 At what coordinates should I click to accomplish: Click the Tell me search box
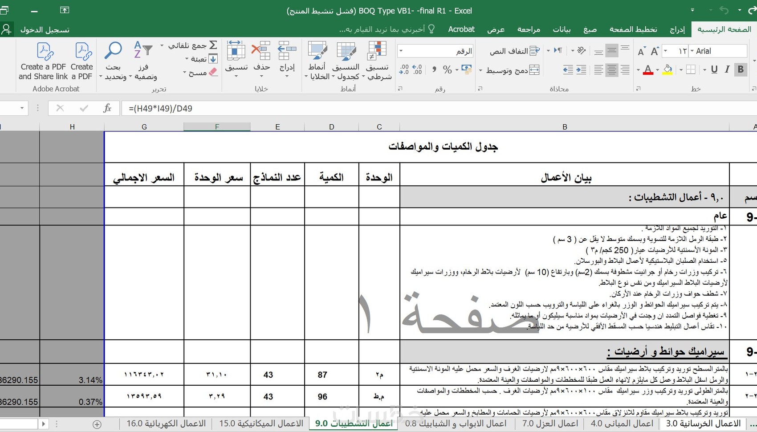387,29
